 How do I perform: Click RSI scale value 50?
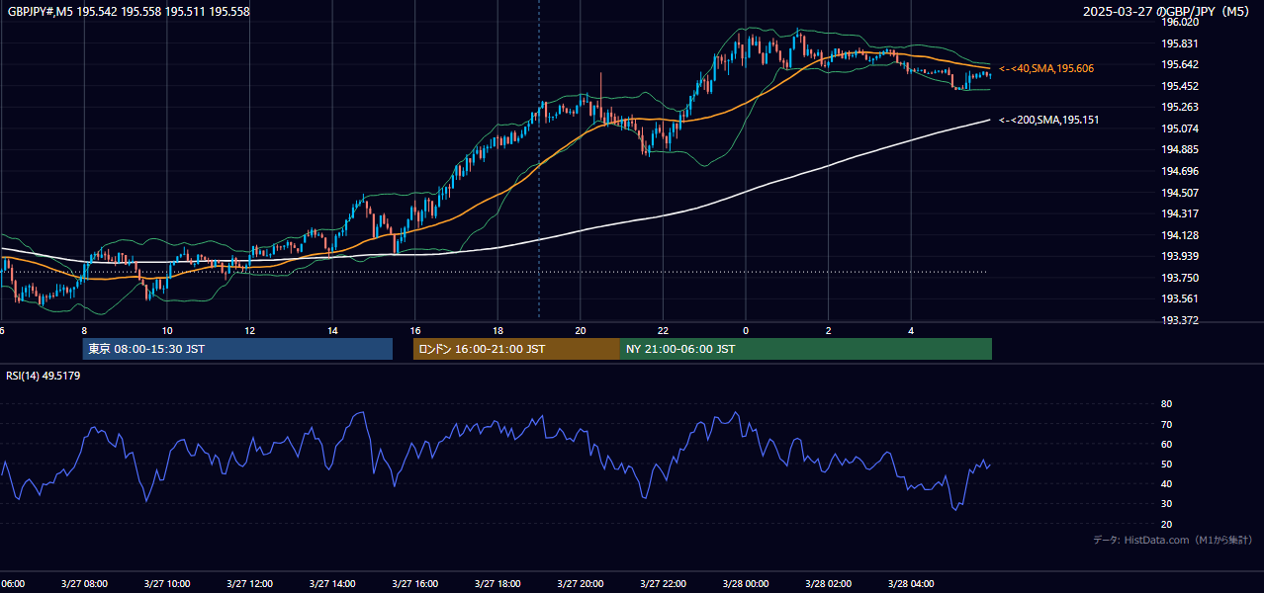(x=1166, y=464)
